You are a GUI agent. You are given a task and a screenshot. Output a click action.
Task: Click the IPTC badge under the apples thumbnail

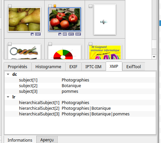pyautogui.click(x=71, y=34)
